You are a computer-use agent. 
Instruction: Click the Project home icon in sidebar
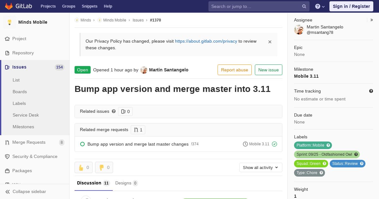click(7, 39)
